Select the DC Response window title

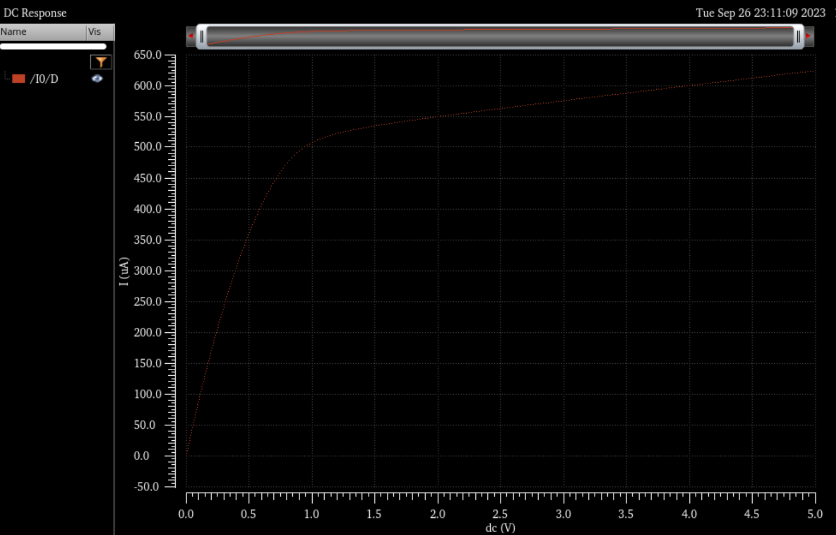(35, 13)
